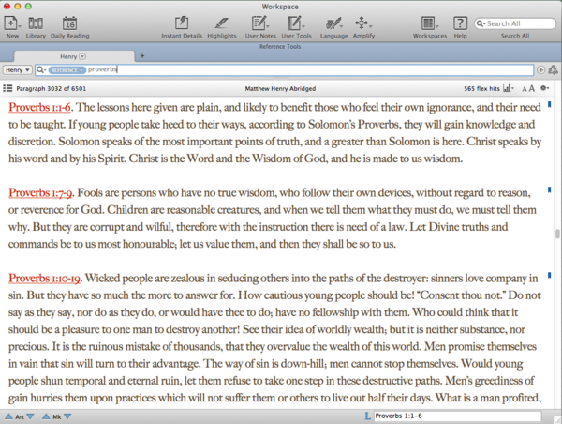Screen dimensions: 562x424
Task: Click the Search All magnifier icon
Action: click(481, 23)
